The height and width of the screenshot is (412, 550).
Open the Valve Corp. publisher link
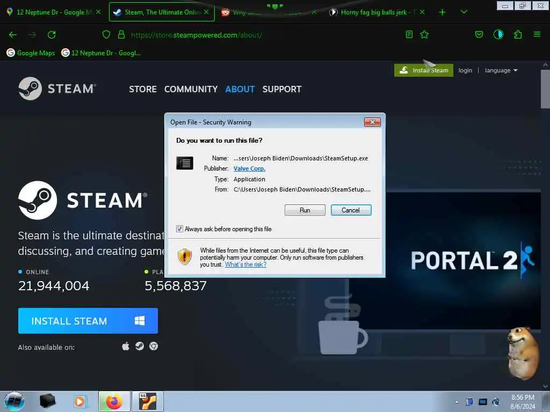click(x=249, y=168)
